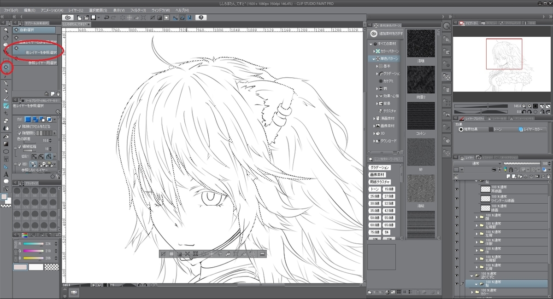
Task: Open the layer blending mode dropdown 通常
Action: coord(477,163)
